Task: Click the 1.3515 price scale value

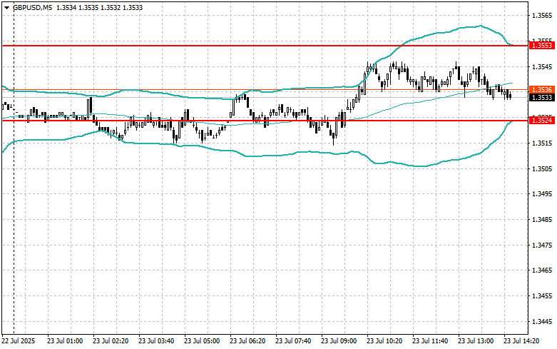Action: click(542, 143)
